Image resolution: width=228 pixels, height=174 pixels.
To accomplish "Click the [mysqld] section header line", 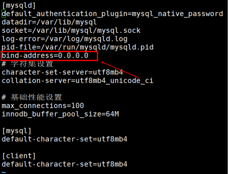I will point(19,6).
